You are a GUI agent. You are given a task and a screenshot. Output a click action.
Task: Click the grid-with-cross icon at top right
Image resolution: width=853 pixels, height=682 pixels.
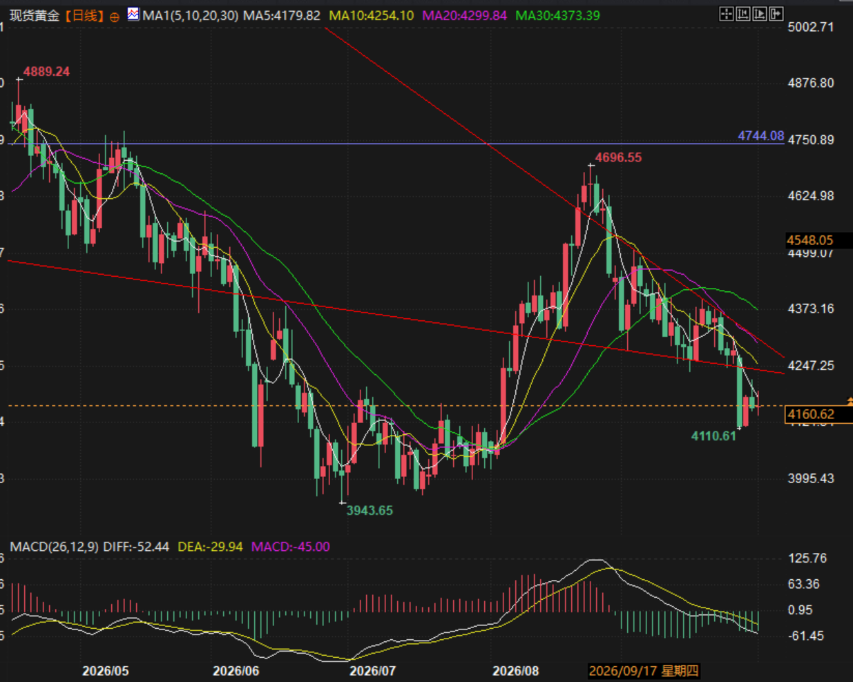coord(727,14)
